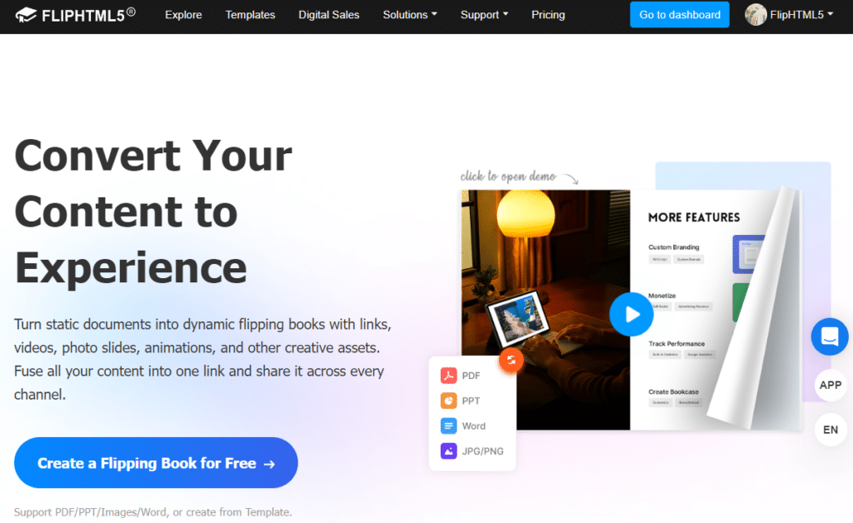
Task: Select the JPG/PNG format icon
Action: pos(450,451)
